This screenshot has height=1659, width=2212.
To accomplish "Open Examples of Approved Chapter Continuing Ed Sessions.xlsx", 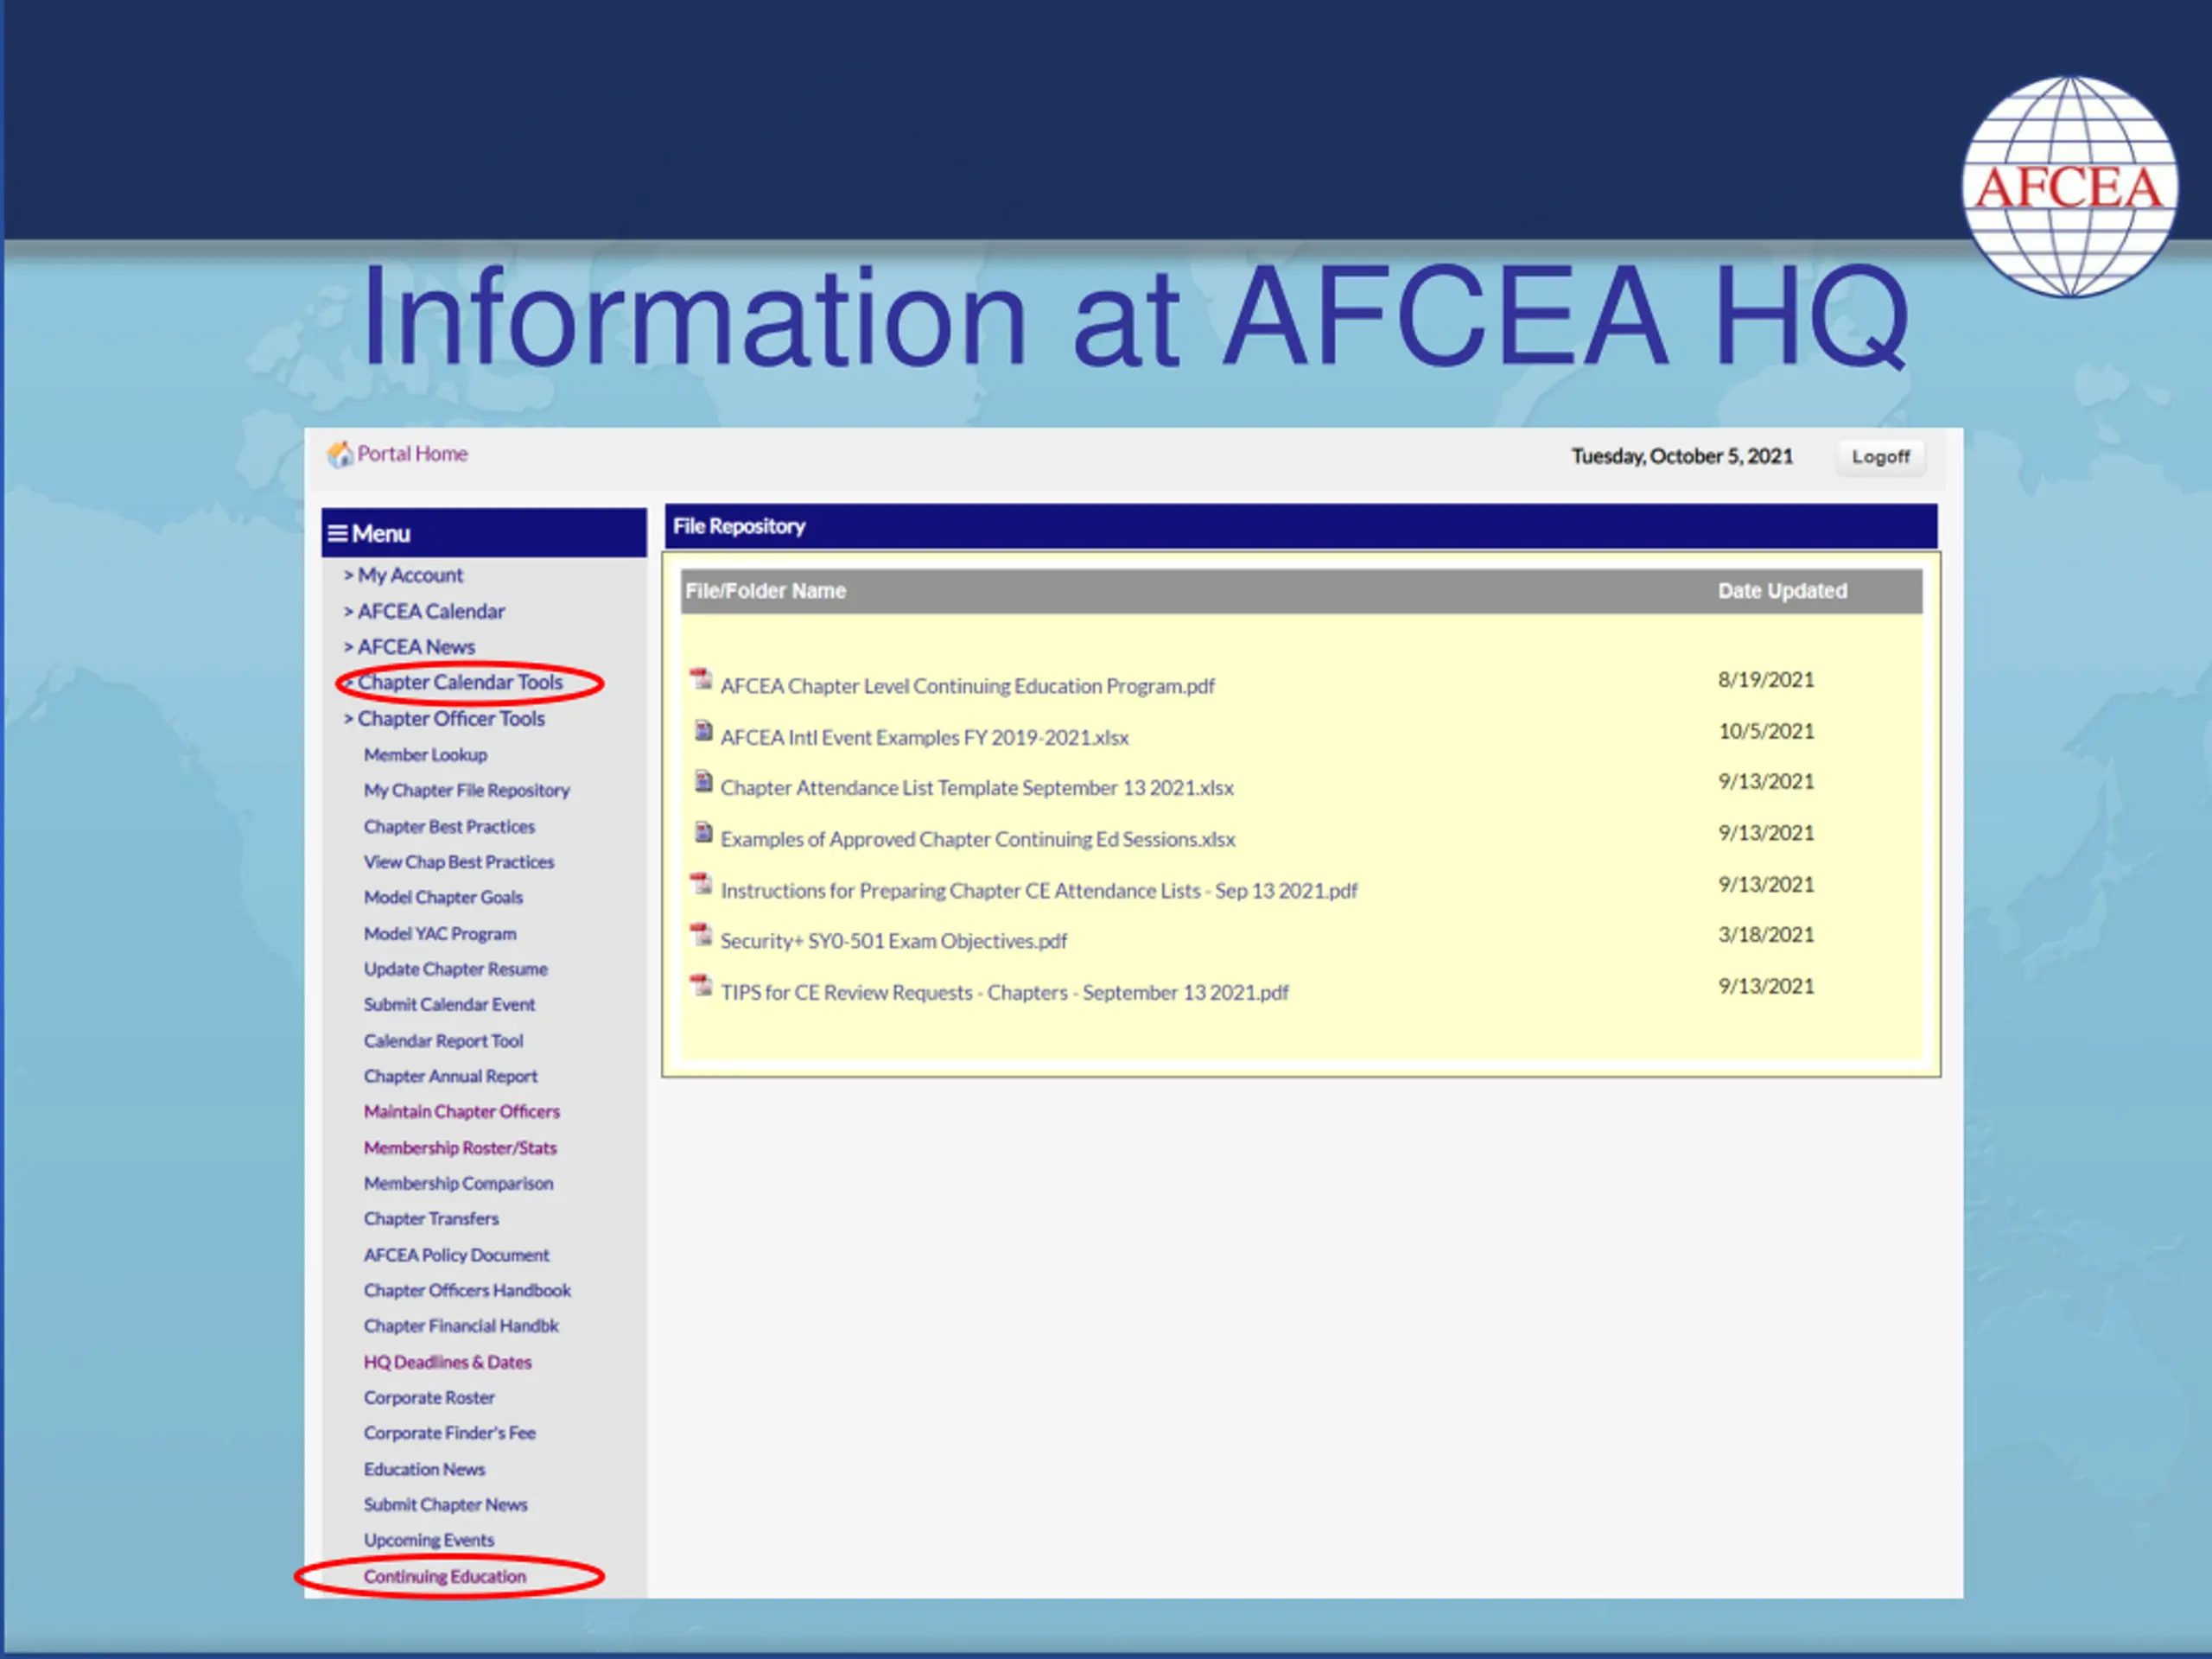I will (x=978, y=839).
